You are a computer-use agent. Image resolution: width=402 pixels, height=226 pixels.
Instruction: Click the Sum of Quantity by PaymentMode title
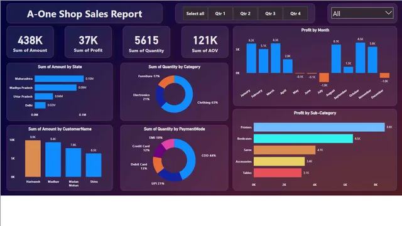(175, 129)
